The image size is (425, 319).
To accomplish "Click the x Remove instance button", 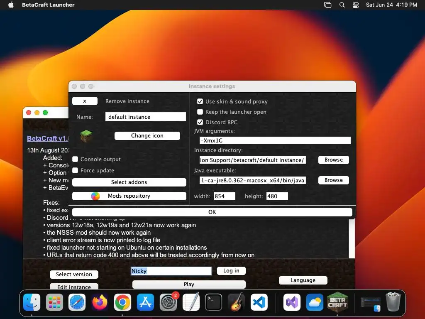I will [85, 101].
